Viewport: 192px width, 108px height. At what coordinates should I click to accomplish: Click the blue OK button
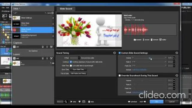point(157,102)
